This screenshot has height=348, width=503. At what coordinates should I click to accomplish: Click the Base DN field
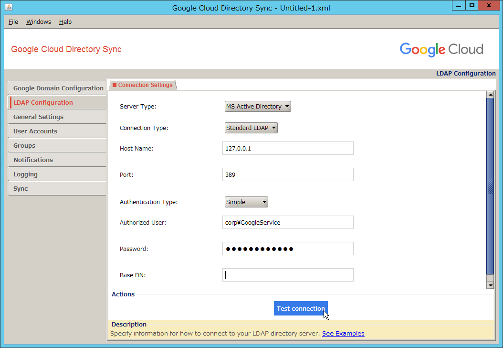point(288,275)
